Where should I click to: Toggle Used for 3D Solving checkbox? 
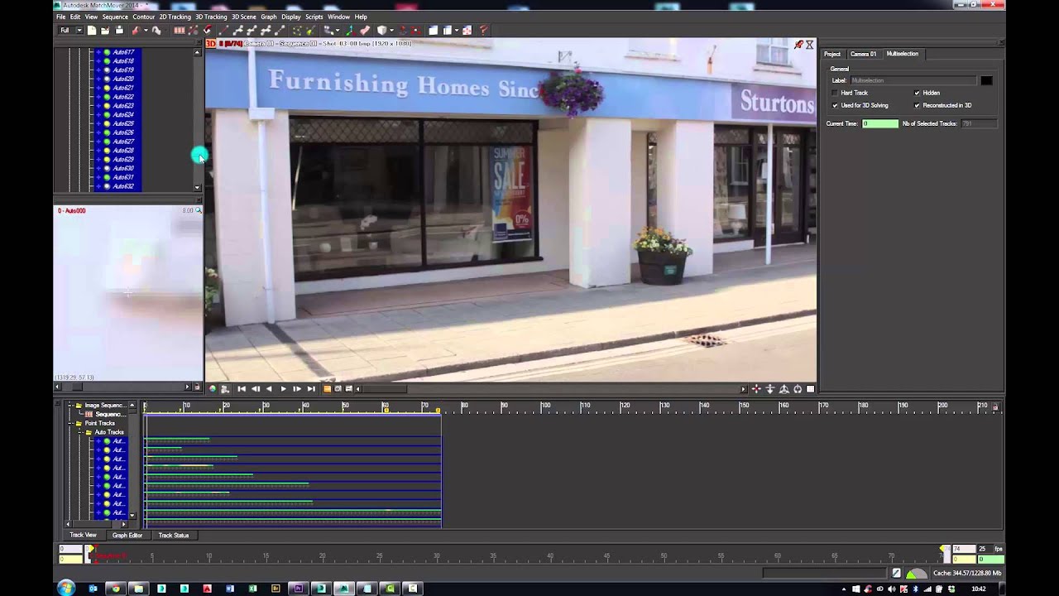point(835,105)
